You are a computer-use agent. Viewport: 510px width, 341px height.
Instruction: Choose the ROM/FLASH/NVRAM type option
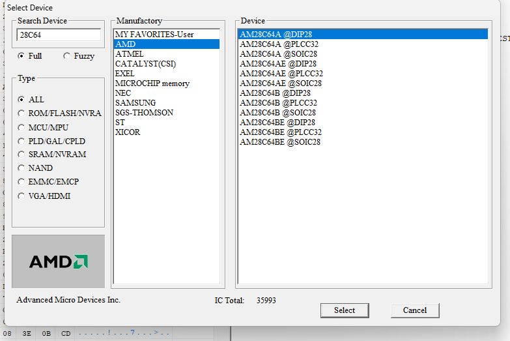(21, 113)
